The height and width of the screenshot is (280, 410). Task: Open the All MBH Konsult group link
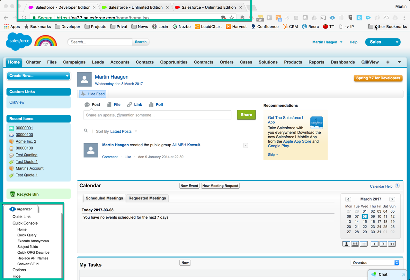pyautogui.click(x=186, y=145)
